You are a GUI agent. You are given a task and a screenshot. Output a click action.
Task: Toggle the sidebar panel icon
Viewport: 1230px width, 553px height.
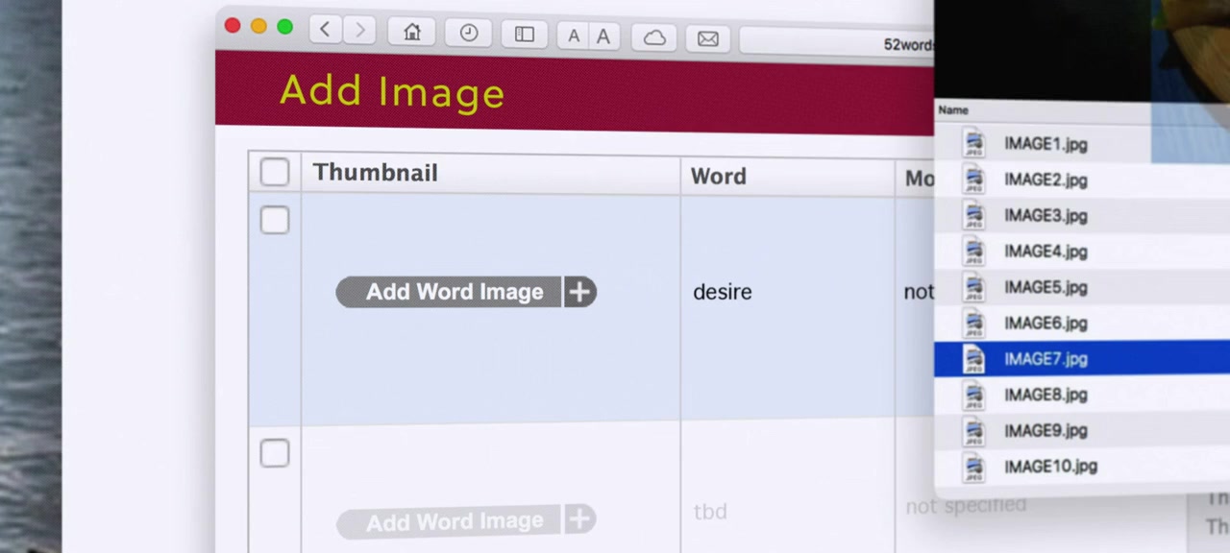[x=525, y=35]
